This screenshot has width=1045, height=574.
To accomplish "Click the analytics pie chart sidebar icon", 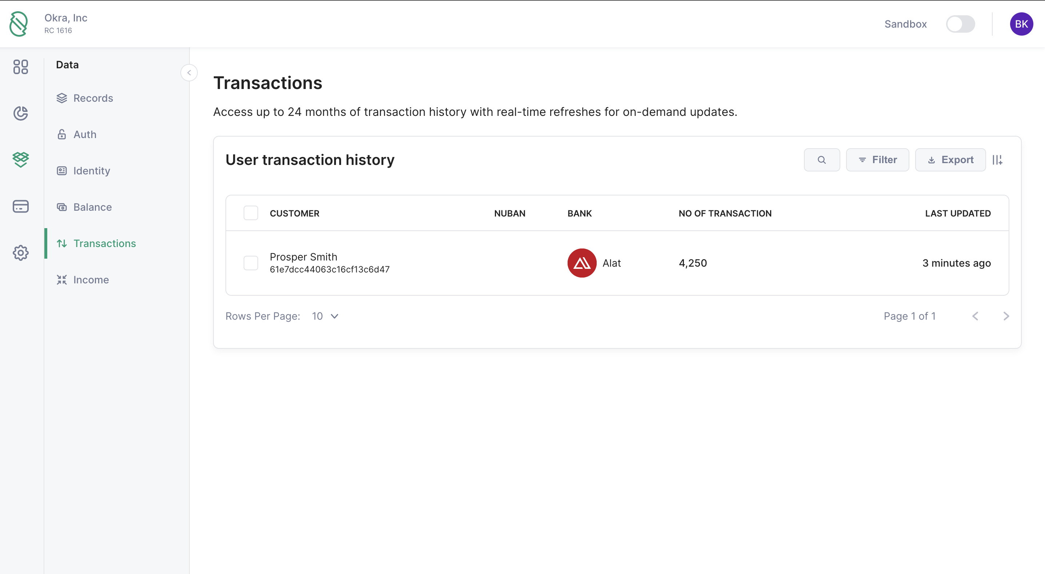I will [20, 113].
